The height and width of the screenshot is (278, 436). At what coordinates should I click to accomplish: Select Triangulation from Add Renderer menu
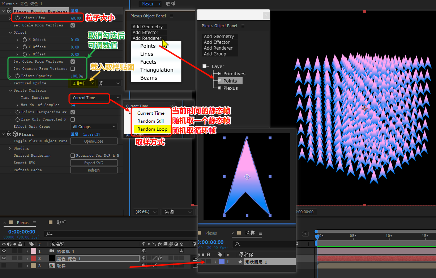pyautogui.click(x=157, y=70)
